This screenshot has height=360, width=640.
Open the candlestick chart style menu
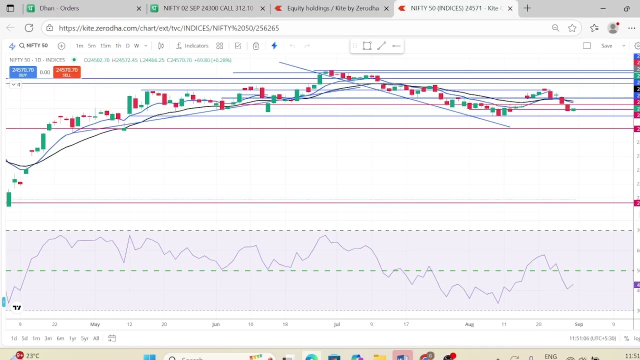pyautogui.click(x=161, y=46)
